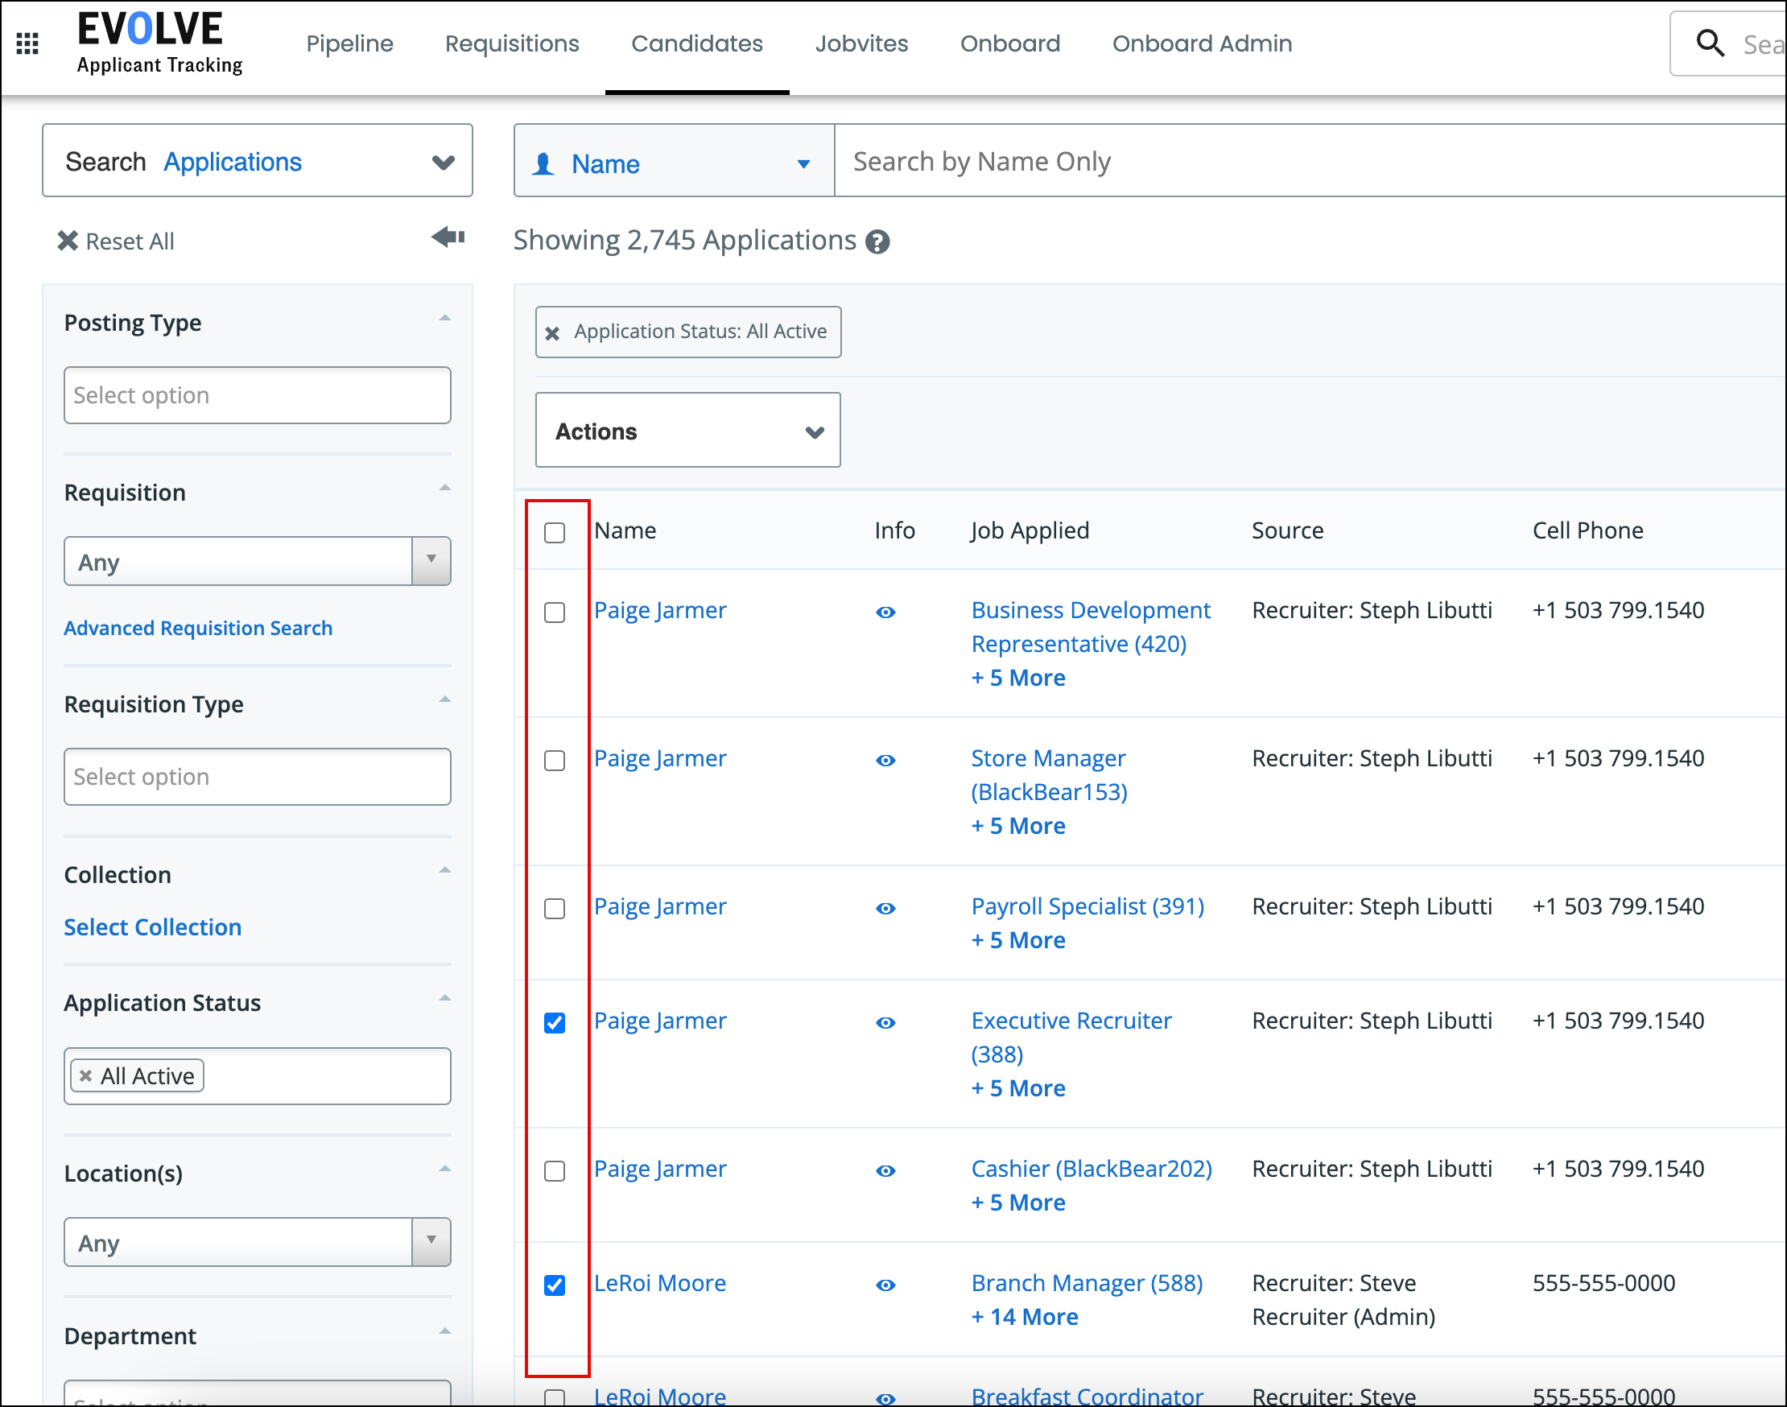The height and width of the screenshot is (1407, 1787).
Task: View info eye icon for Store Manager row
Action: 885,761
